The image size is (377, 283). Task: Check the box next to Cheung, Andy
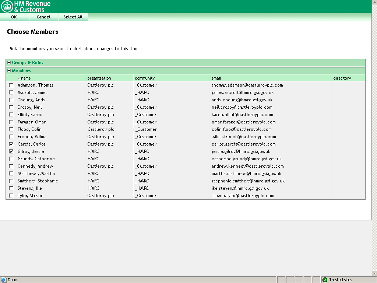click(x=11, y=100)
